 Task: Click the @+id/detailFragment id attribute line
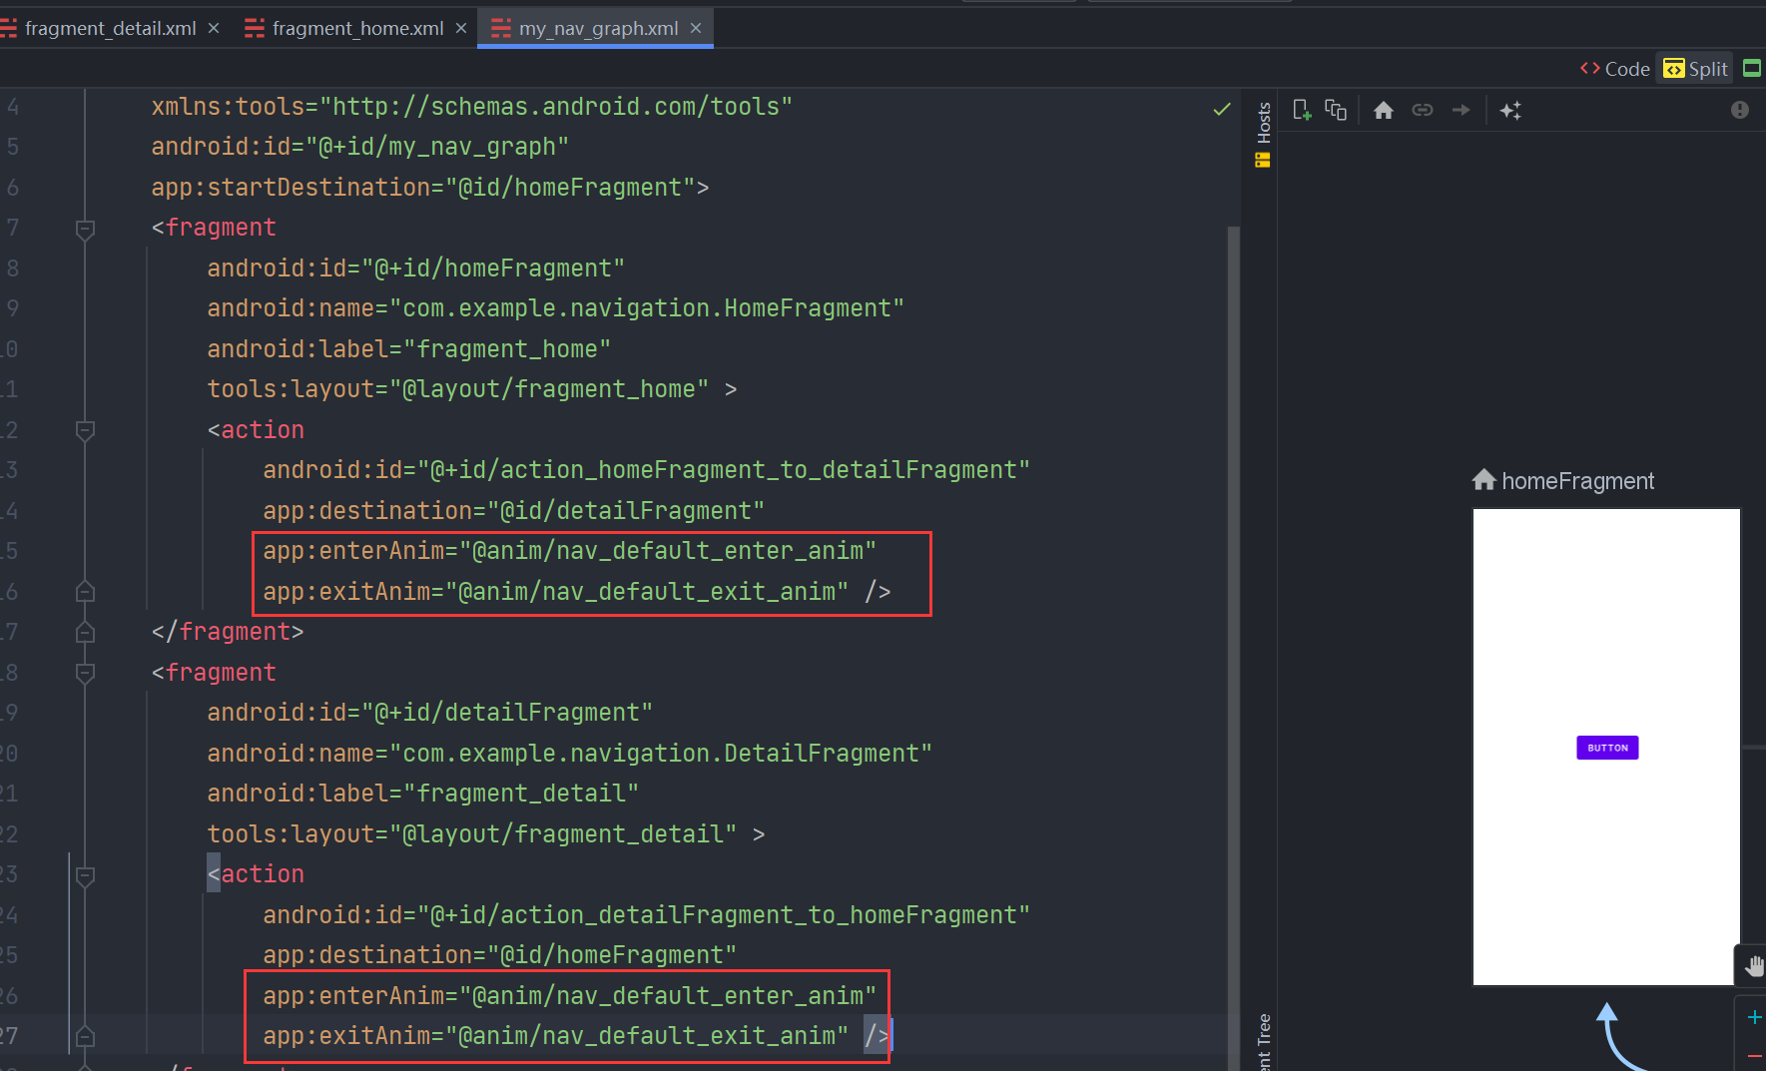tap(429, 713)
